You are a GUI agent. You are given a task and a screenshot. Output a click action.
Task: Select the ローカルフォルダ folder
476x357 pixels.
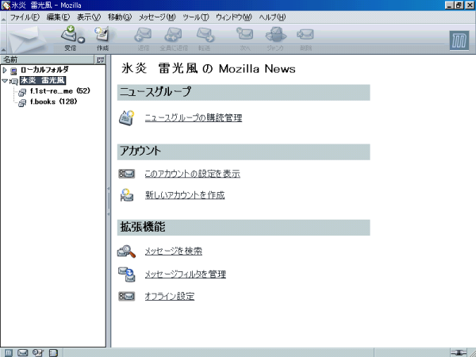[x=44, y=70]
